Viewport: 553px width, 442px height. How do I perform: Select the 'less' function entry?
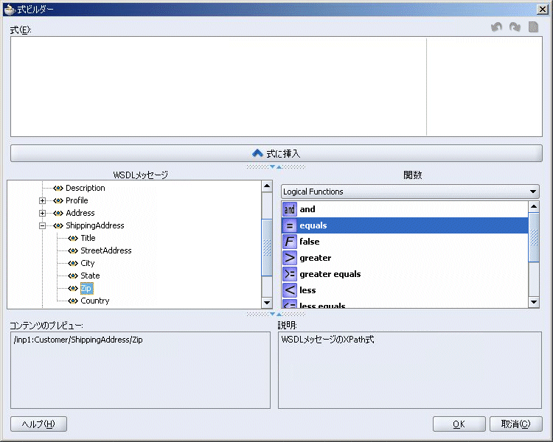405,290
